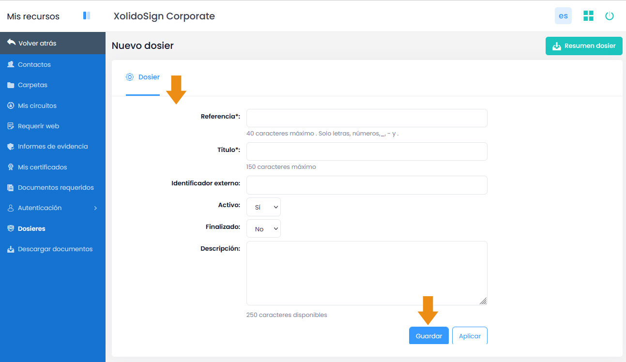Click the 40 caracteres máximo hint text
The height and width of the screenshot is (362, 626).
322,134
